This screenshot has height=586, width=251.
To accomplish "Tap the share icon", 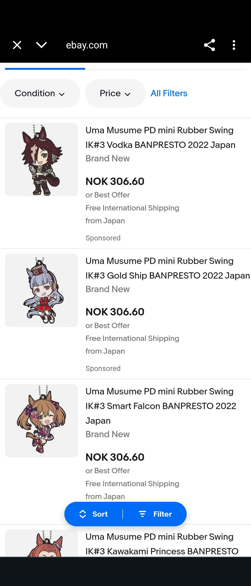I will pos(209,45).
